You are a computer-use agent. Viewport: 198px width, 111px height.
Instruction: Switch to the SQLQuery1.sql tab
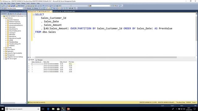(64, 11)
